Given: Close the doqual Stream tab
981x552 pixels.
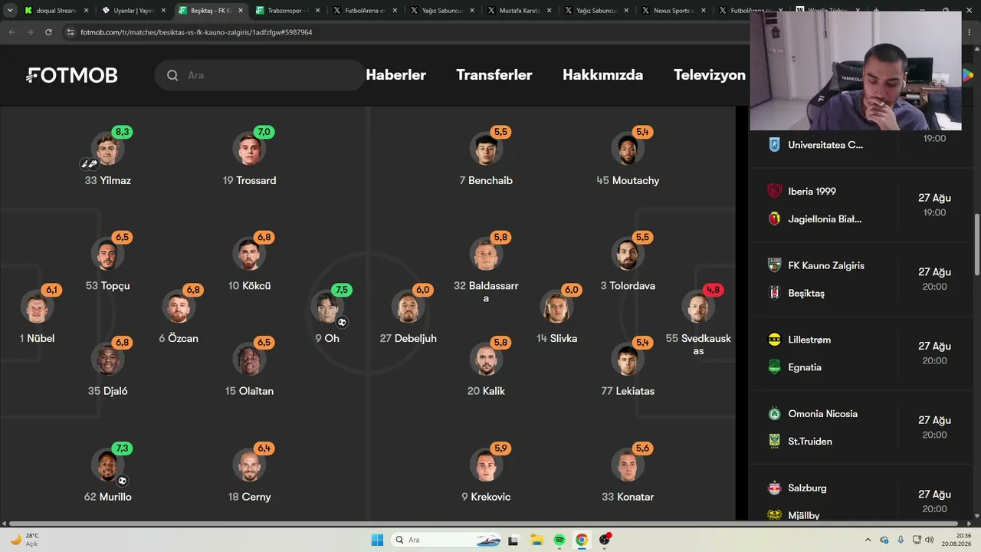Looking at the screenshot, I should point(86,11).
